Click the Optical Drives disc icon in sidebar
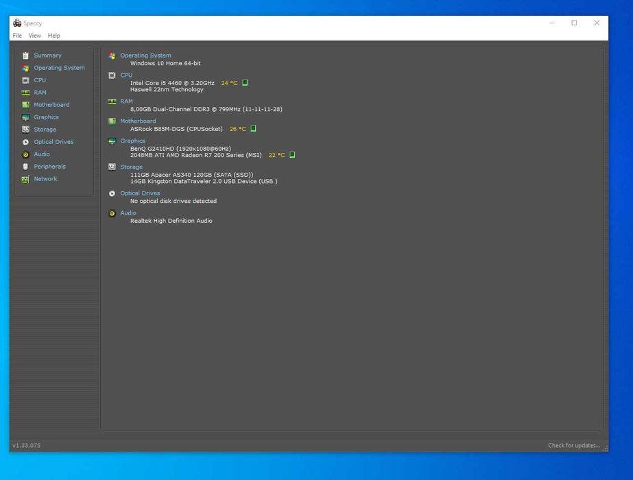Screen dimensions: 633x480 click(x=25, y=142)
